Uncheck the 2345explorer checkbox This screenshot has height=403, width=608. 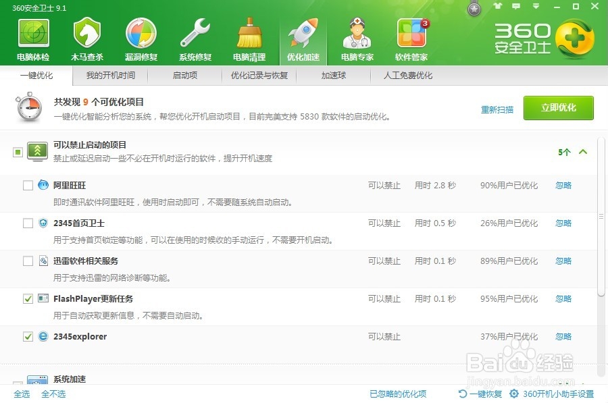click(28, 336)
